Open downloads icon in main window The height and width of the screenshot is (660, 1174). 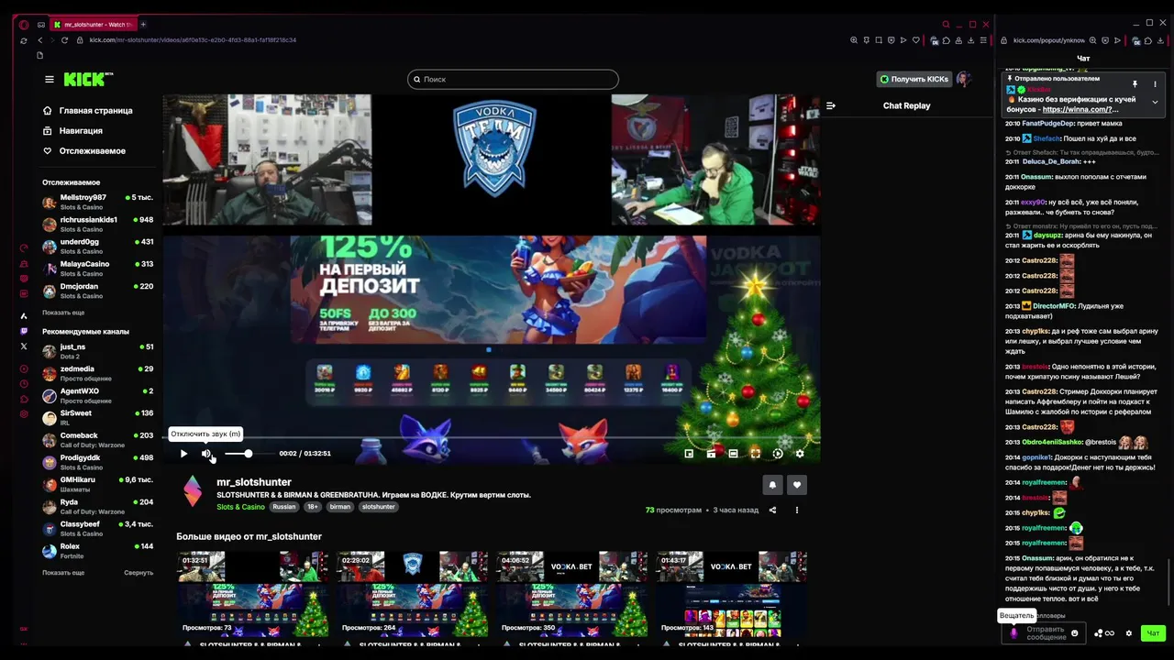970,40
